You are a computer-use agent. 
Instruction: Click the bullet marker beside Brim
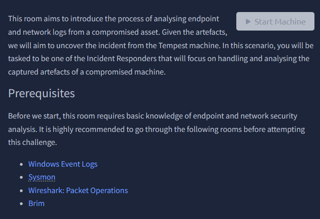pos(21,204)
